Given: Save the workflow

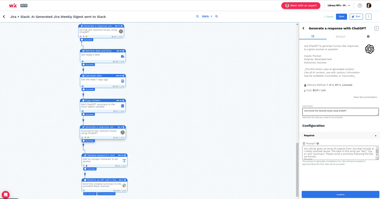Looking at the screenshot, I should (x=341, y=16).
